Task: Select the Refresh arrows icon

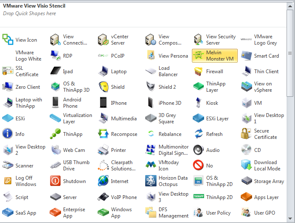Action: (x=199, y=134)
